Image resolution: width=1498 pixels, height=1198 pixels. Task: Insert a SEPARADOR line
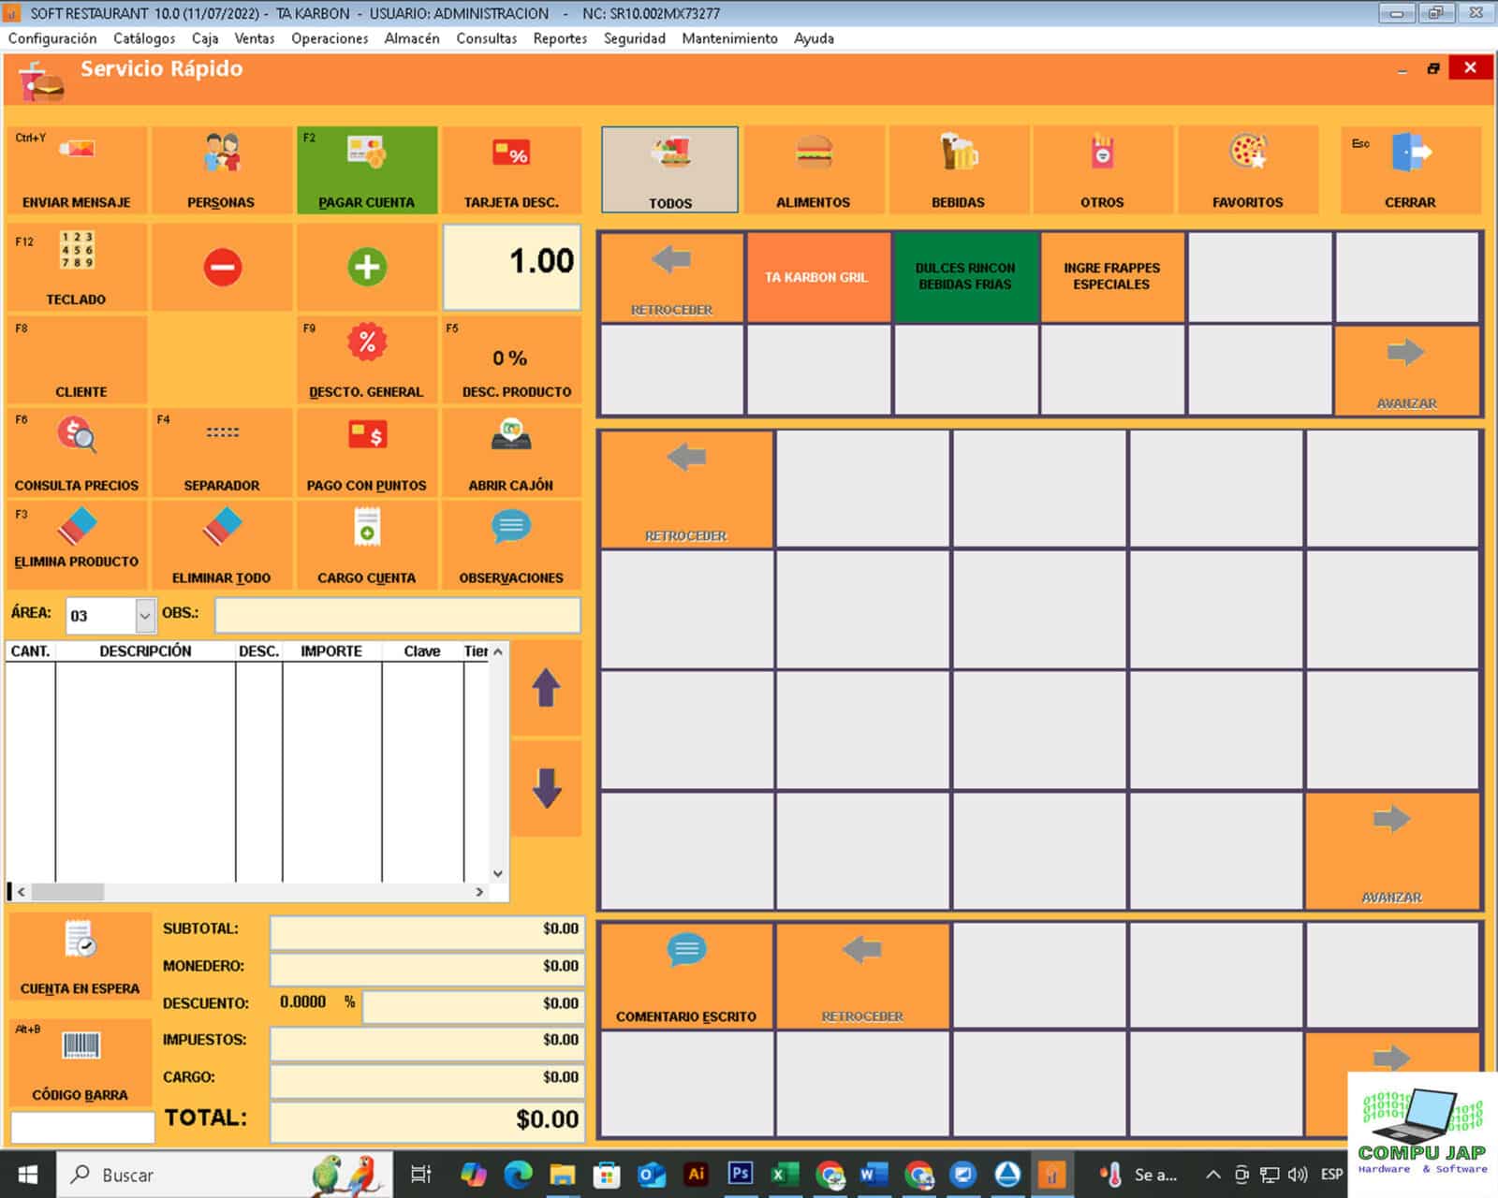pyautogui.click(x=222, y=452)
